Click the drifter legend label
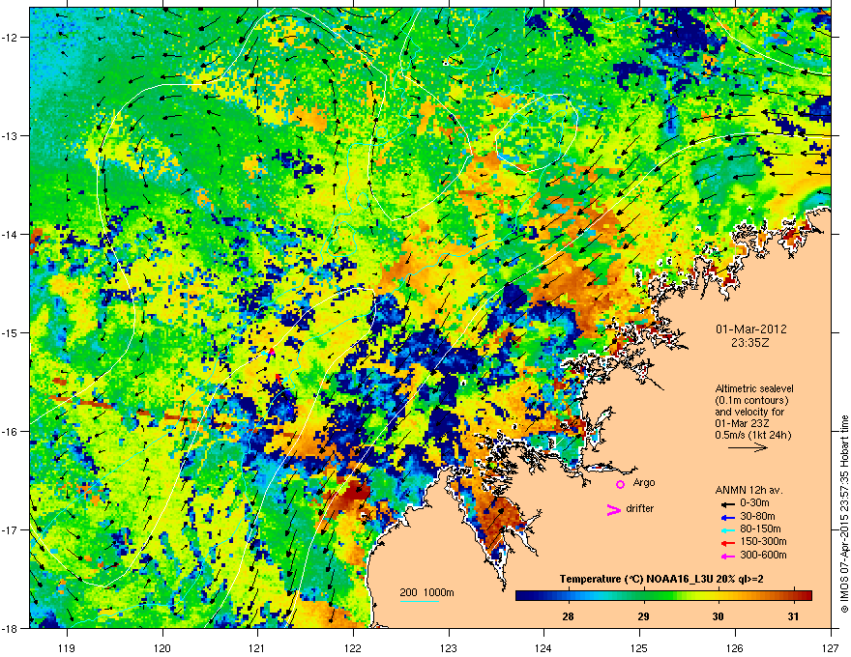 click(640, 508)
